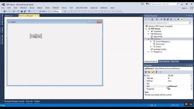Open the Start button dropdown arrow
This screenshot has width=194, height=109.
pos(47,12)
